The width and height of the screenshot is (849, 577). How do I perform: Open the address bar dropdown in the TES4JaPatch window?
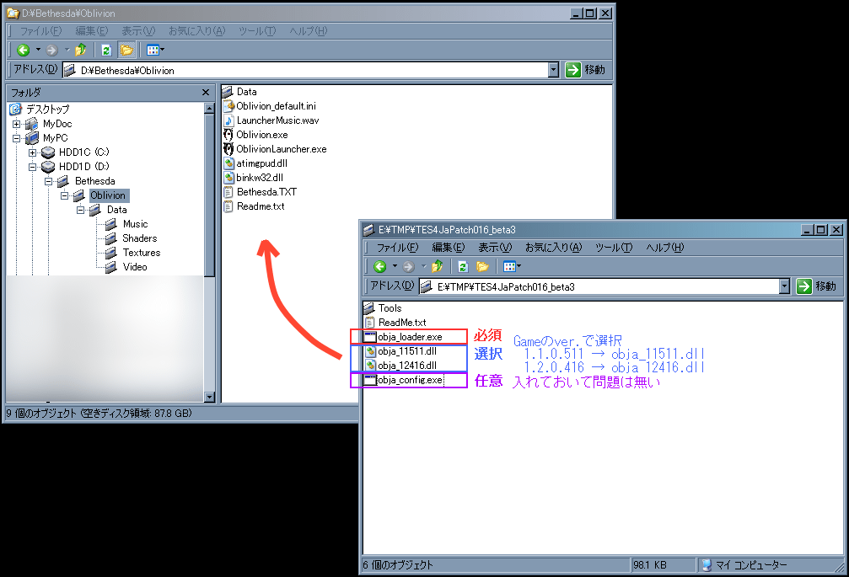coord(785,286)
